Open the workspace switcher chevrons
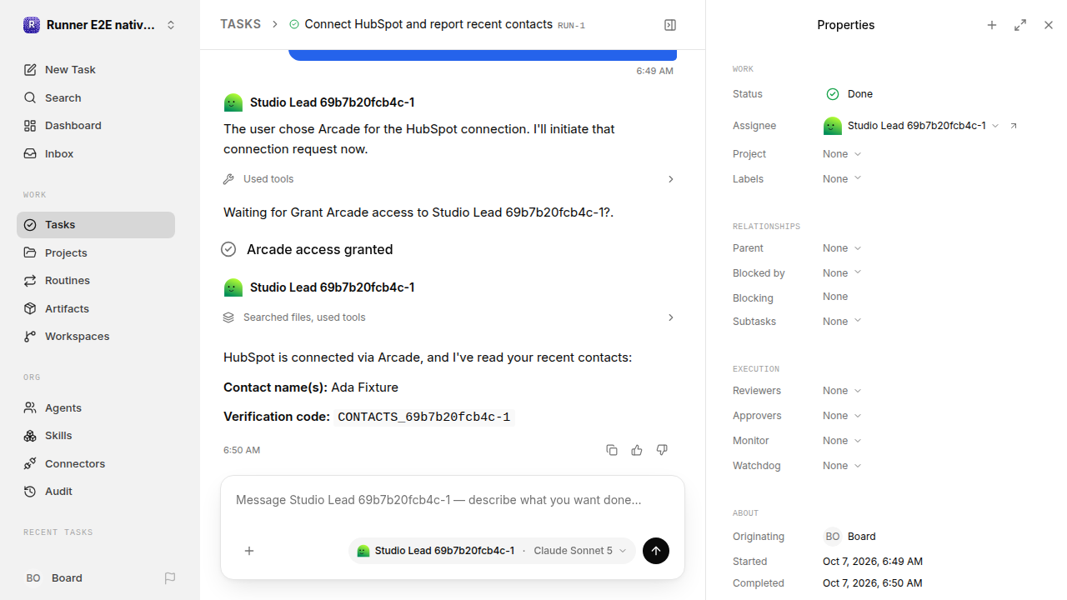1067x600 pixels. pos(171,25)
